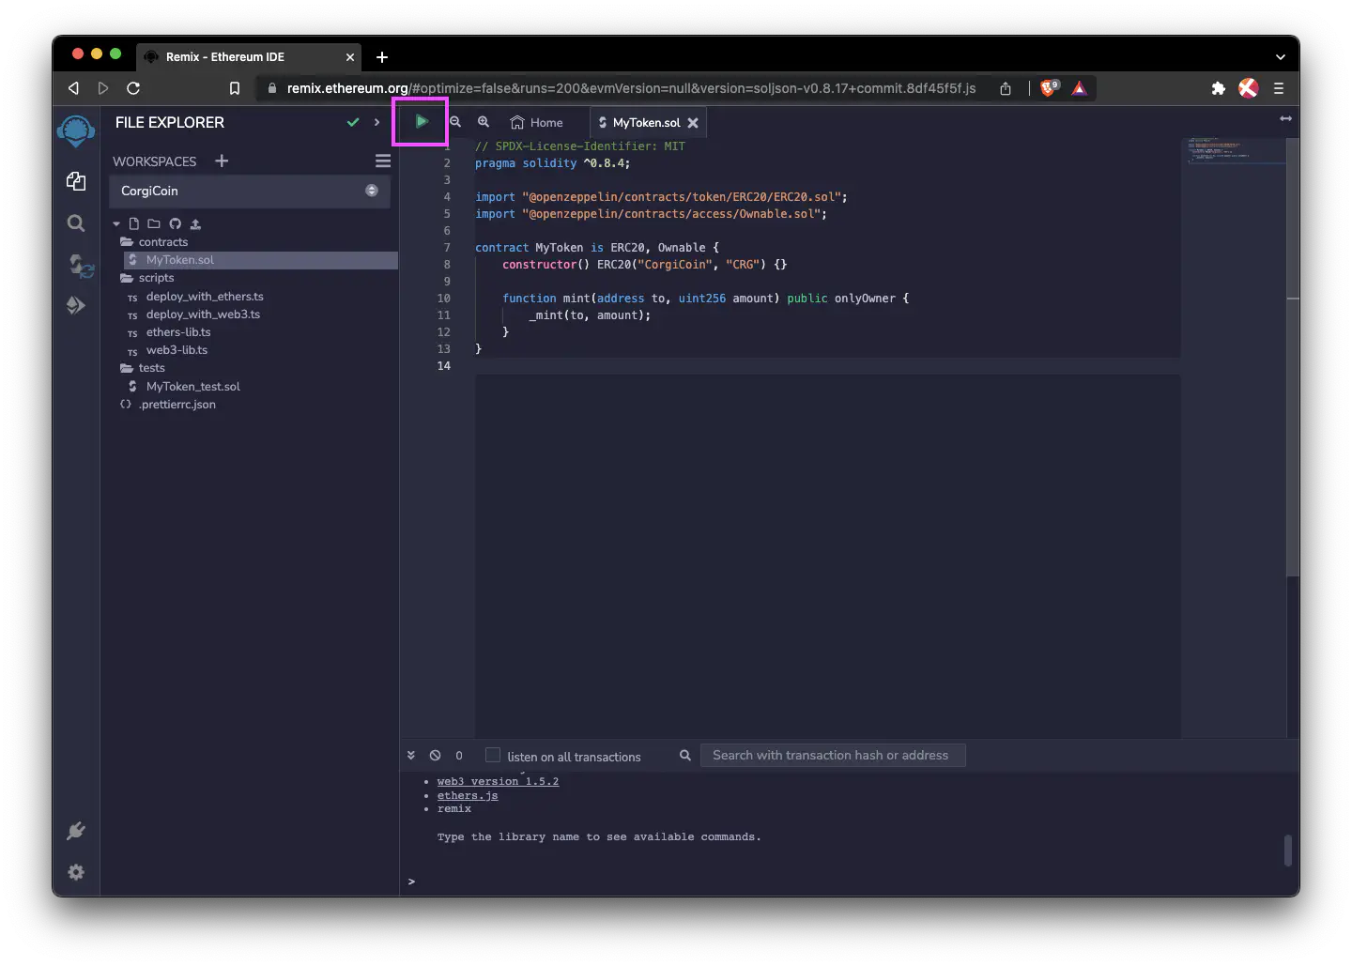The image size is (1352, 966).
Task: Create new folder icon in file explorer
Action: (153, 223)
